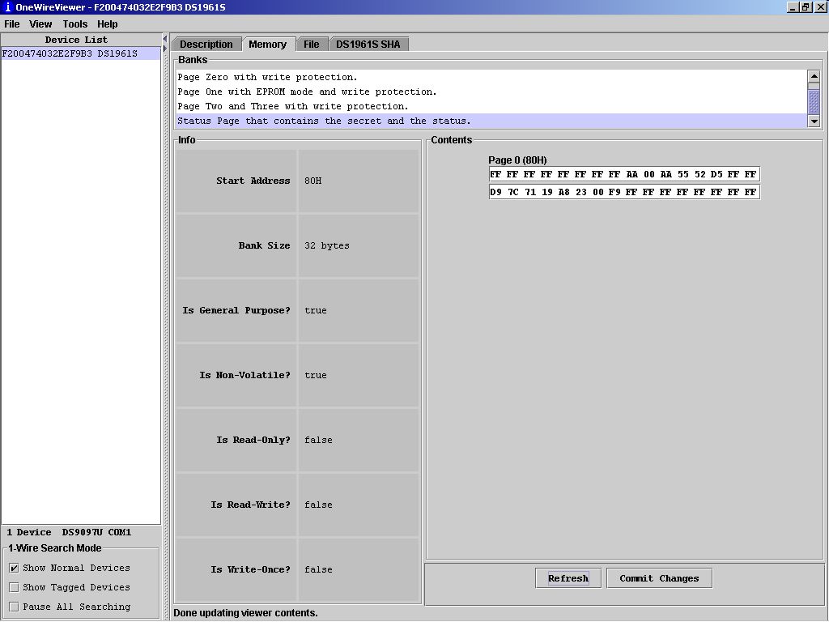
Task: Click '1 Device DS9097U COM1' status text
Action: (69, 533)
